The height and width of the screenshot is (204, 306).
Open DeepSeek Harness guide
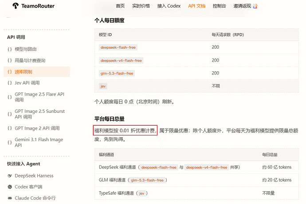tap(34, 176)
